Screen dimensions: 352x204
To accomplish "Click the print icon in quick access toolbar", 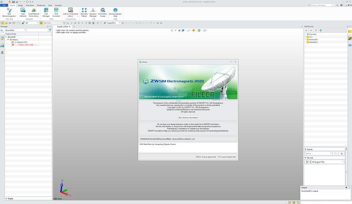I will [x=17, y=2].
